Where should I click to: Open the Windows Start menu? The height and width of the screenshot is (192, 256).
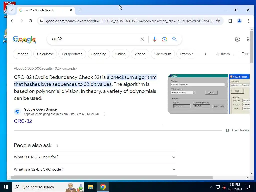click(x=6, y=187)
